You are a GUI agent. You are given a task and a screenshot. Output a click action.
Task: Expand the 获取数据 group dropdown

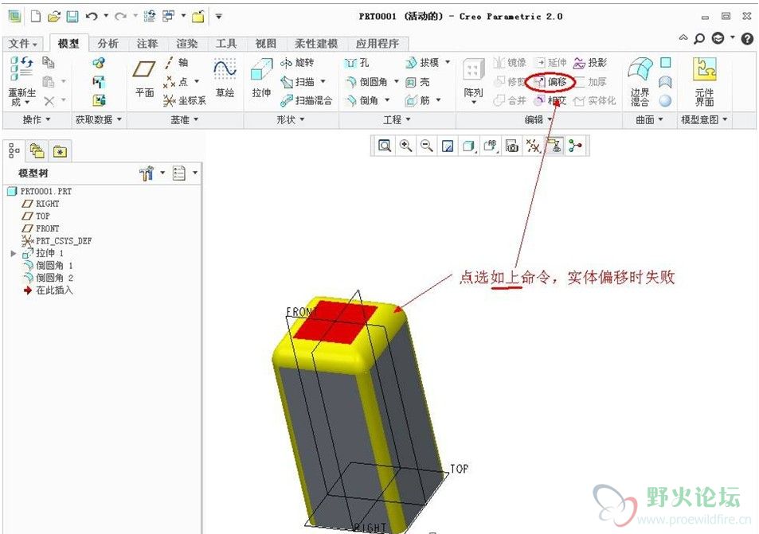[99, 119]
